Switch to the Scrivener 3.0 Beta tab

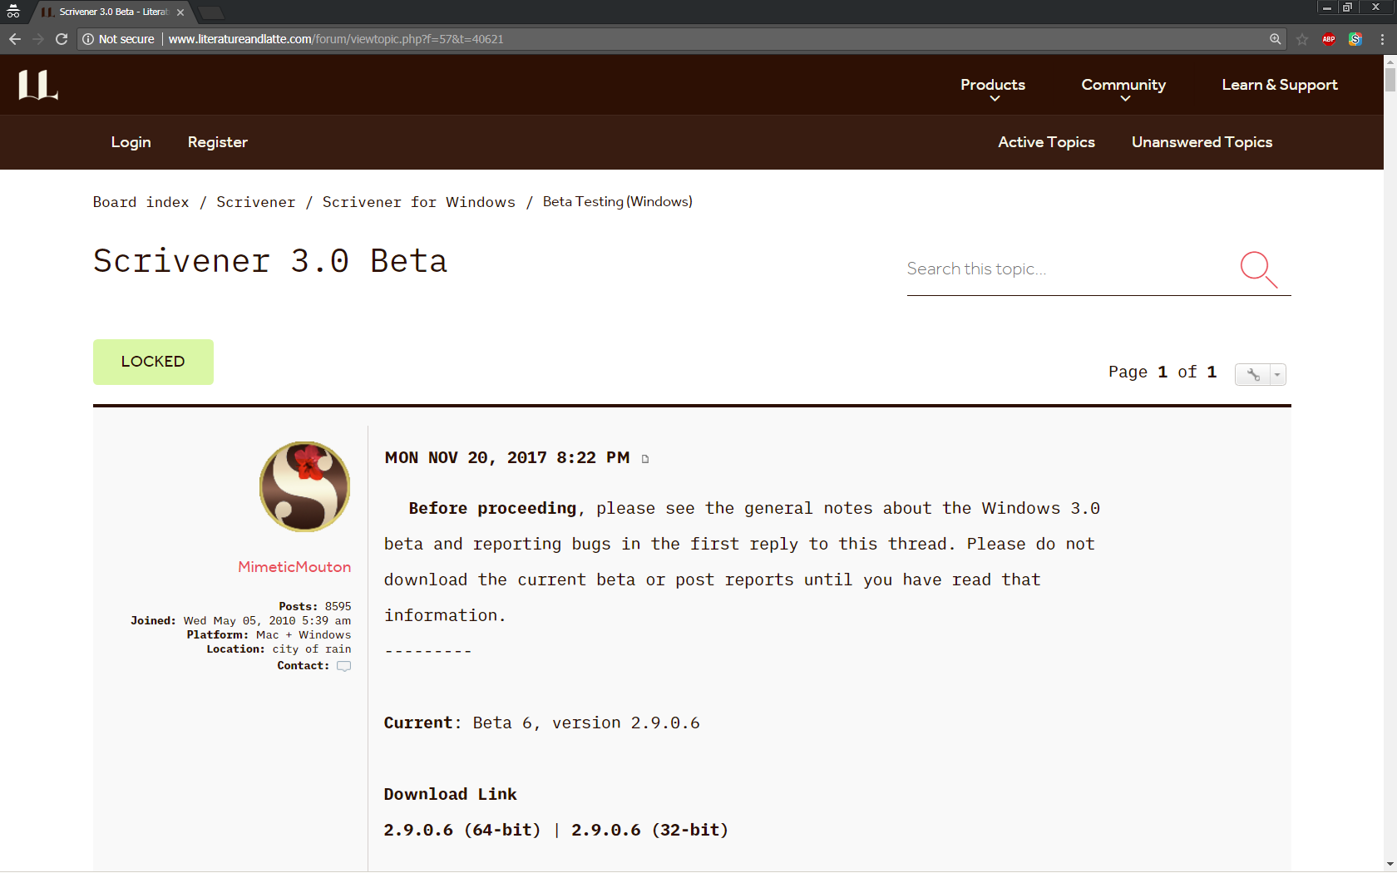pos(108,12)
